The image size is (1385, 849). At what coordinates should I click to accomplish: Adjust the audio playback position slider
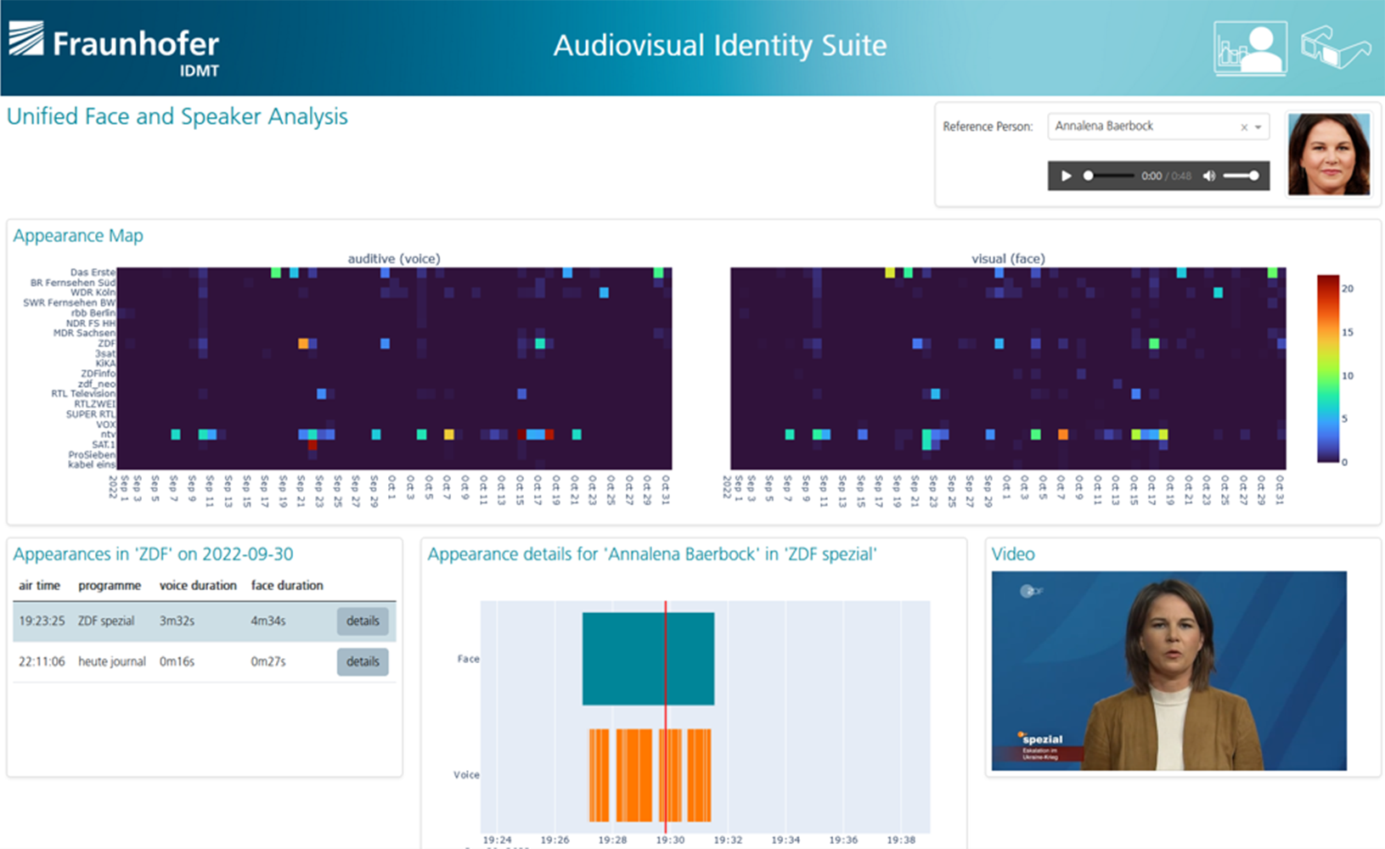pyautogui.click(x=1109, y=176)
